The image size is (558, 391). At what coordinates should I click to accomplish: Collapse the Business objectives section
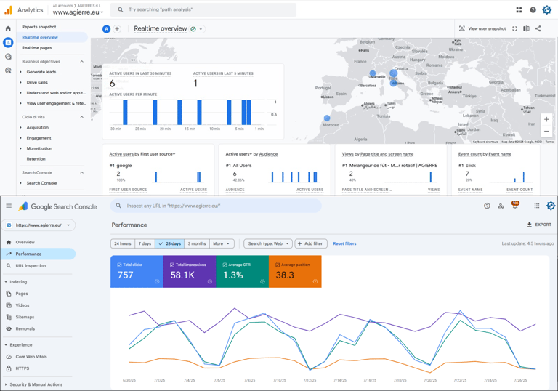81,61
